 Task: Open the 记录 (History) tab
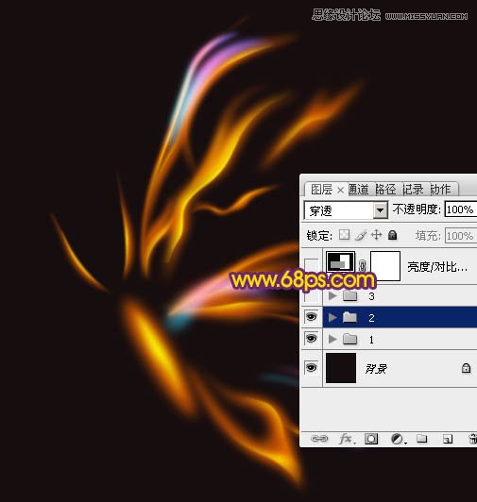(x=413, y=190)
